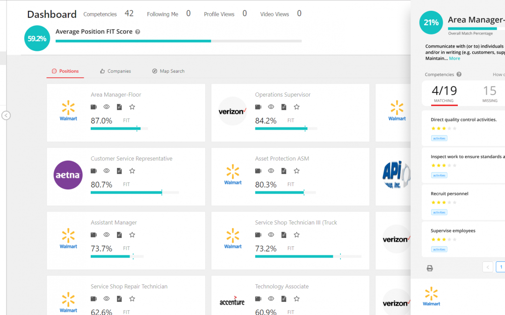Toggle eye icon on Service Shop Repair Technician
Screen dimensions: 505x315
pos(107,299)
